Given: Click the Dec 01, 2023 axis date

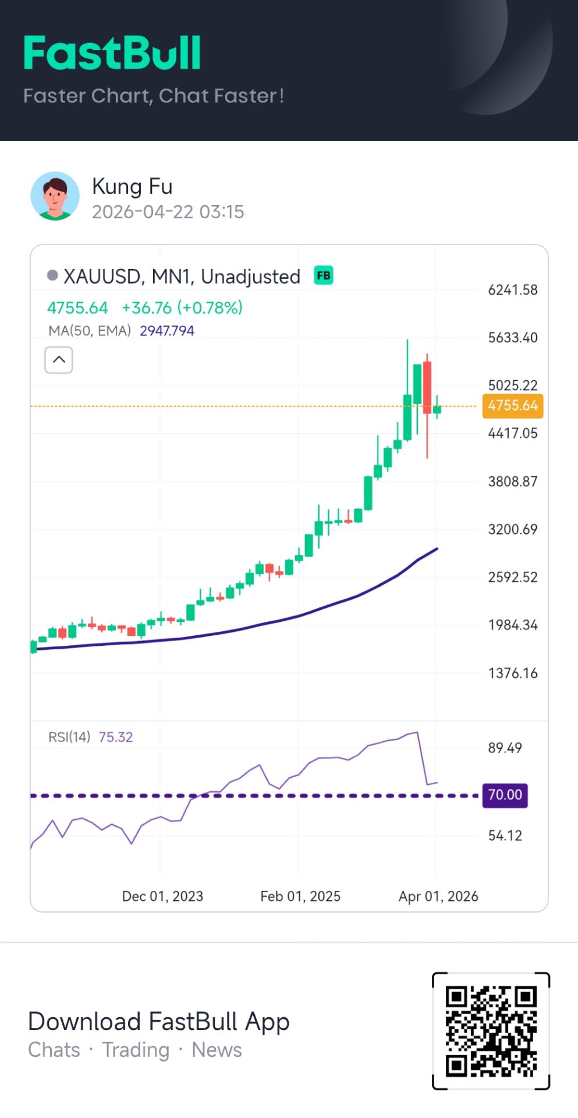Looking at the screenshot, I should (162, 896).
